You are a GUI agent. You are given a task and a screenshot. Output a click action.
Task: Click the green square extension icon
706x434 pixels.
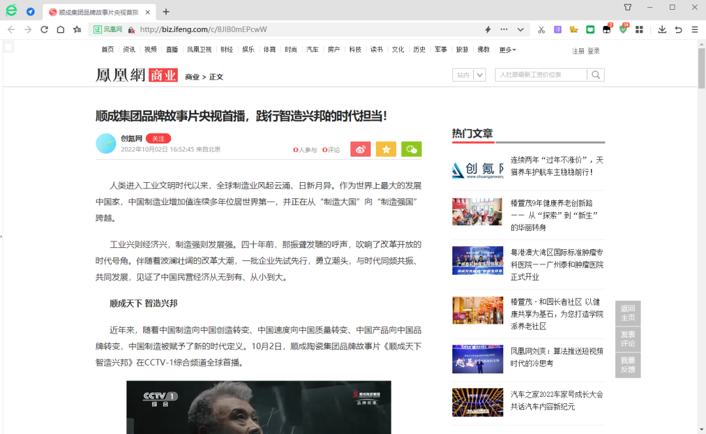point(590,29)
